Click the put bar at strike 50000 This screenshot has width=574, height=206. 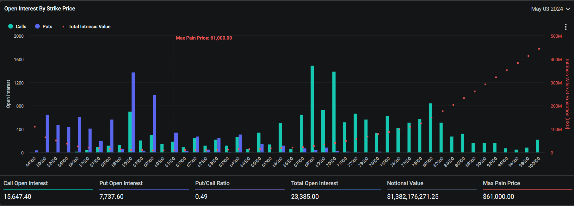47,134
